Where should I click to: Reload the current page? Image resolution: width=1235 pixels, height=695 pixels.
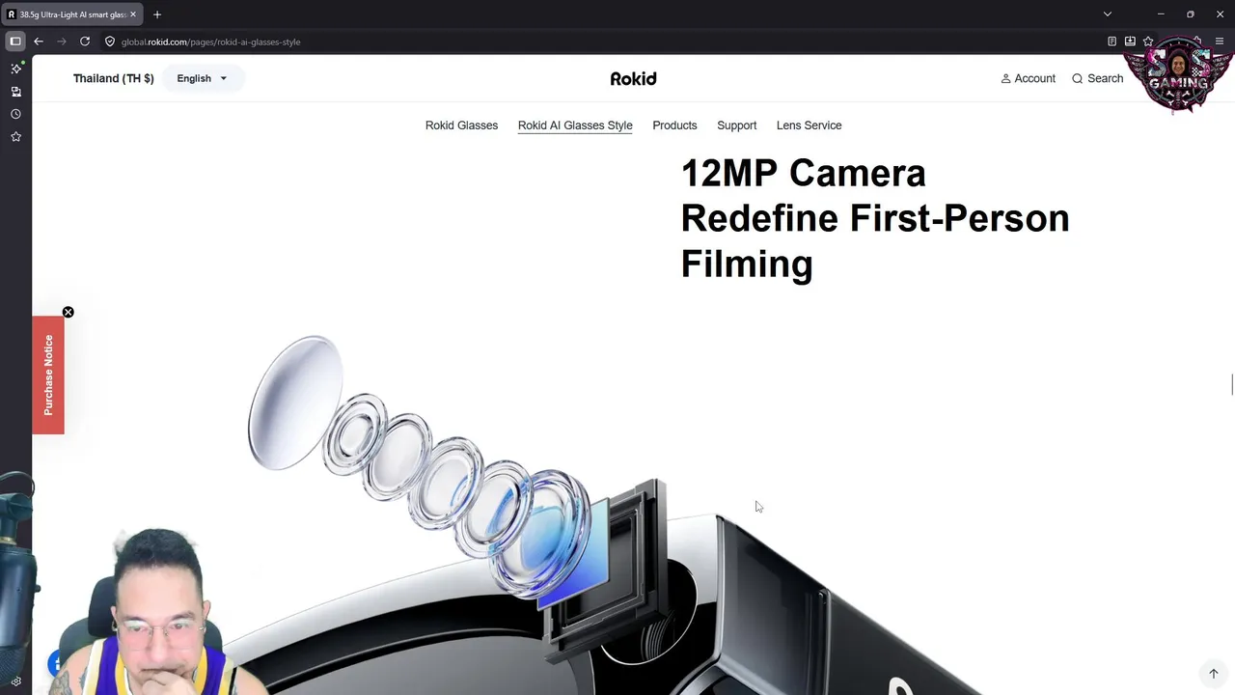coord(85,42)
